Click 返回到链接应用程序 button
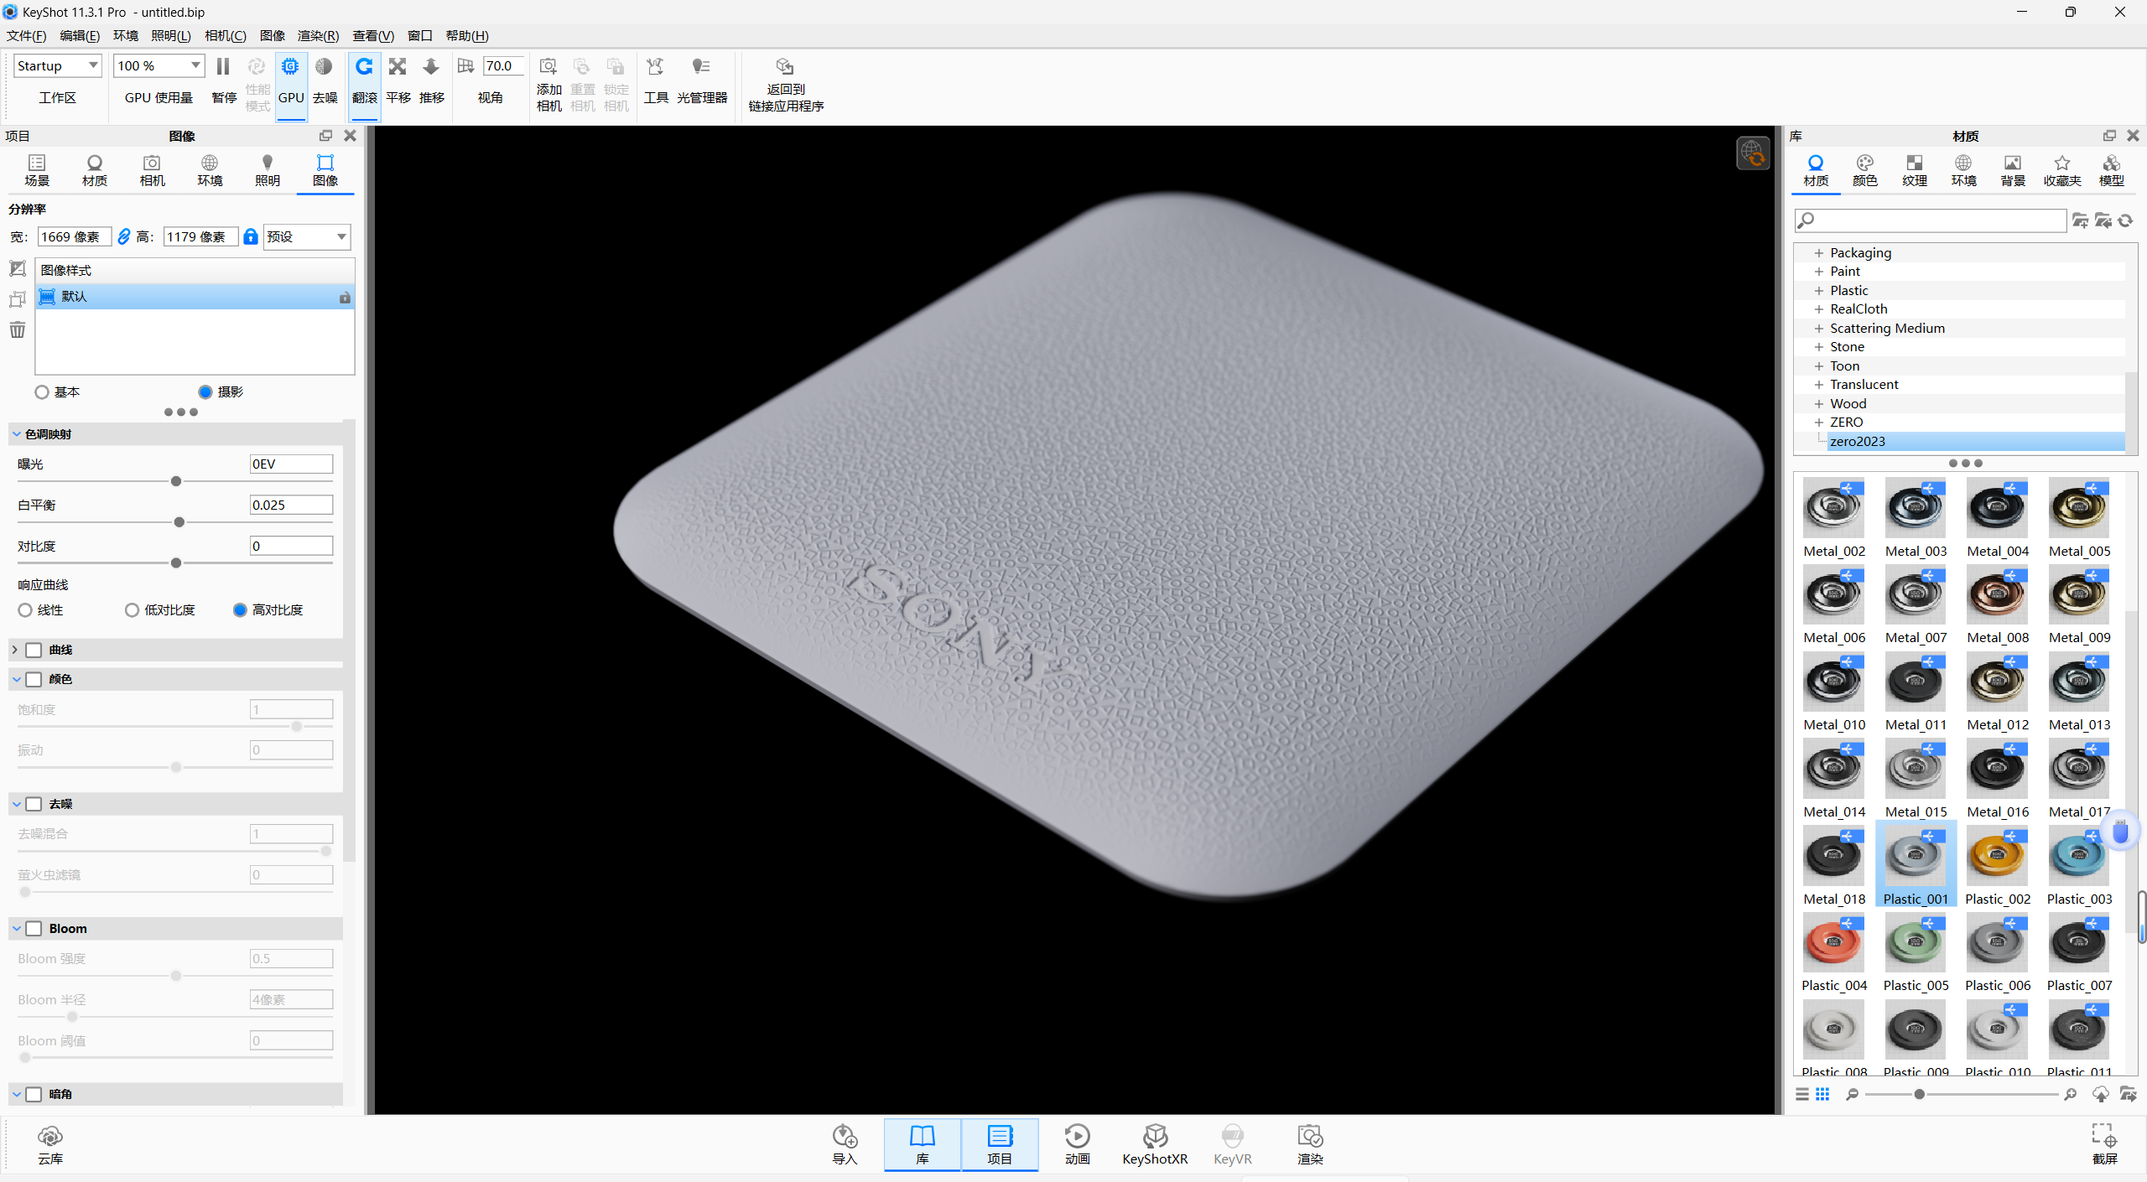This screenshot has height=1182, width=2147. 785,84
